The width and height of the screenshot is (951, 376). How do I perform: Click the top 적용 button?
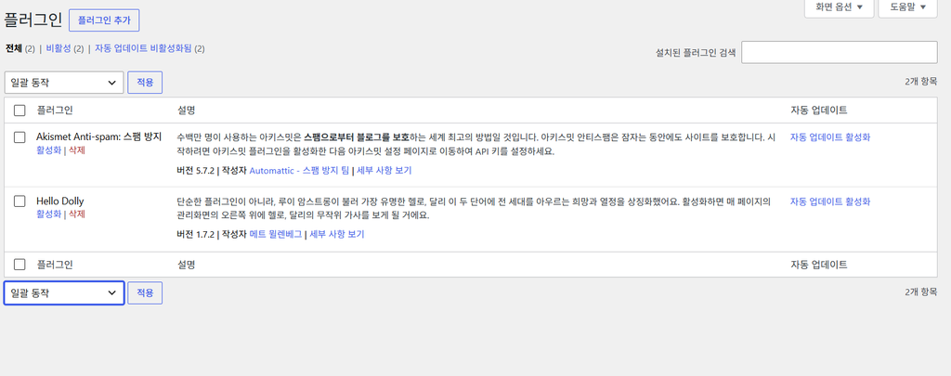[x=145, y=83]
